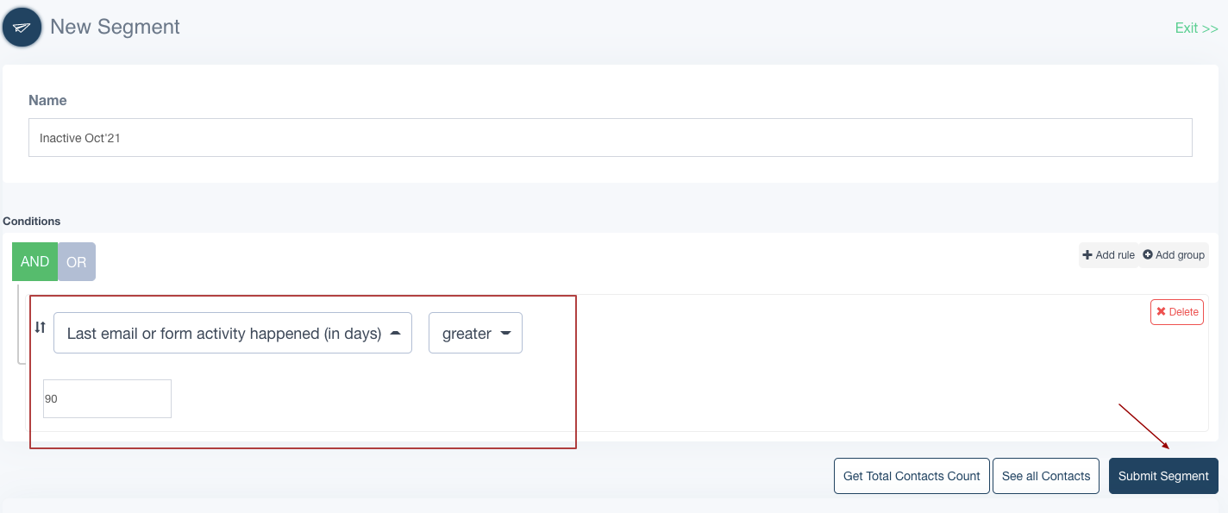
Task: Click the paper plane logo icon
Action: (22, 28)
